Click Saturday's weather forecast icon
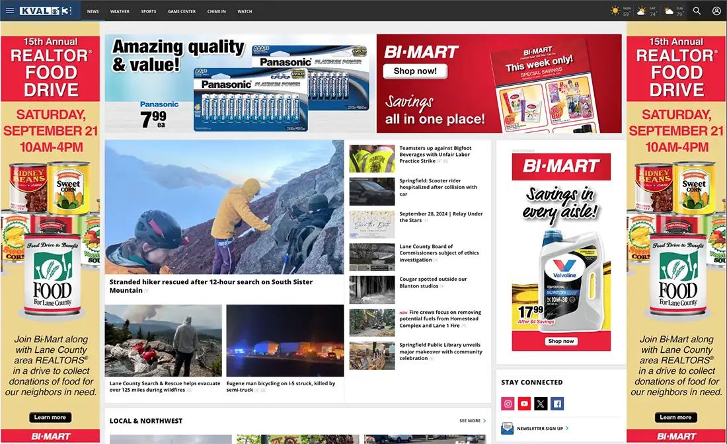The height and width of the screenshot is (444, 727). [641, 11]
